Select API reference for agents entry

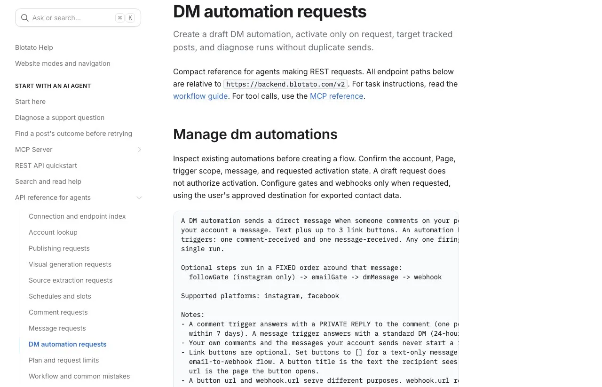click(x=53, y=197)
